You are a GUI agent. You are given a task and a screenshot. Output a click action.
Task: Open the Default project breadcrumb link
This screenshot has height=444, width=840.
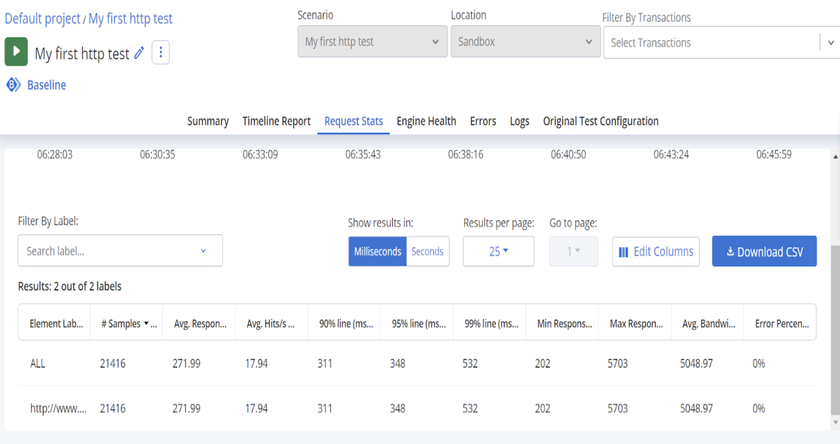42,19
